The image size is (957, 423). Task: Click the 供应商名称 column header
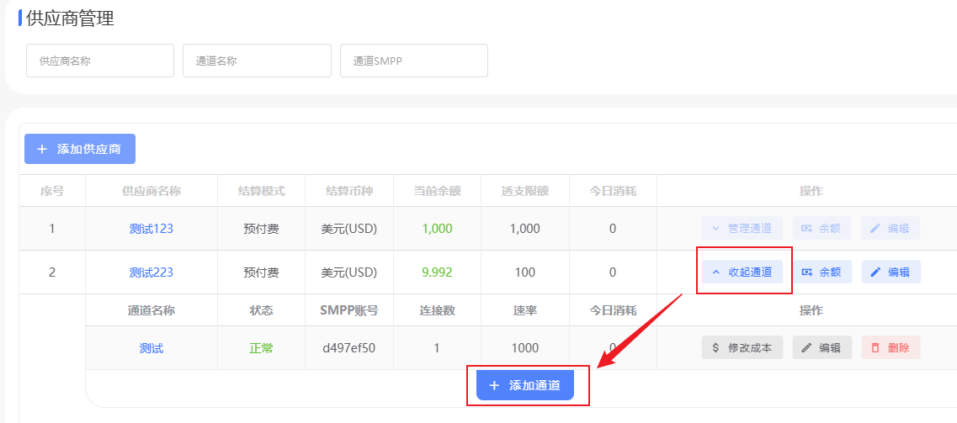(x=152, y=191)
